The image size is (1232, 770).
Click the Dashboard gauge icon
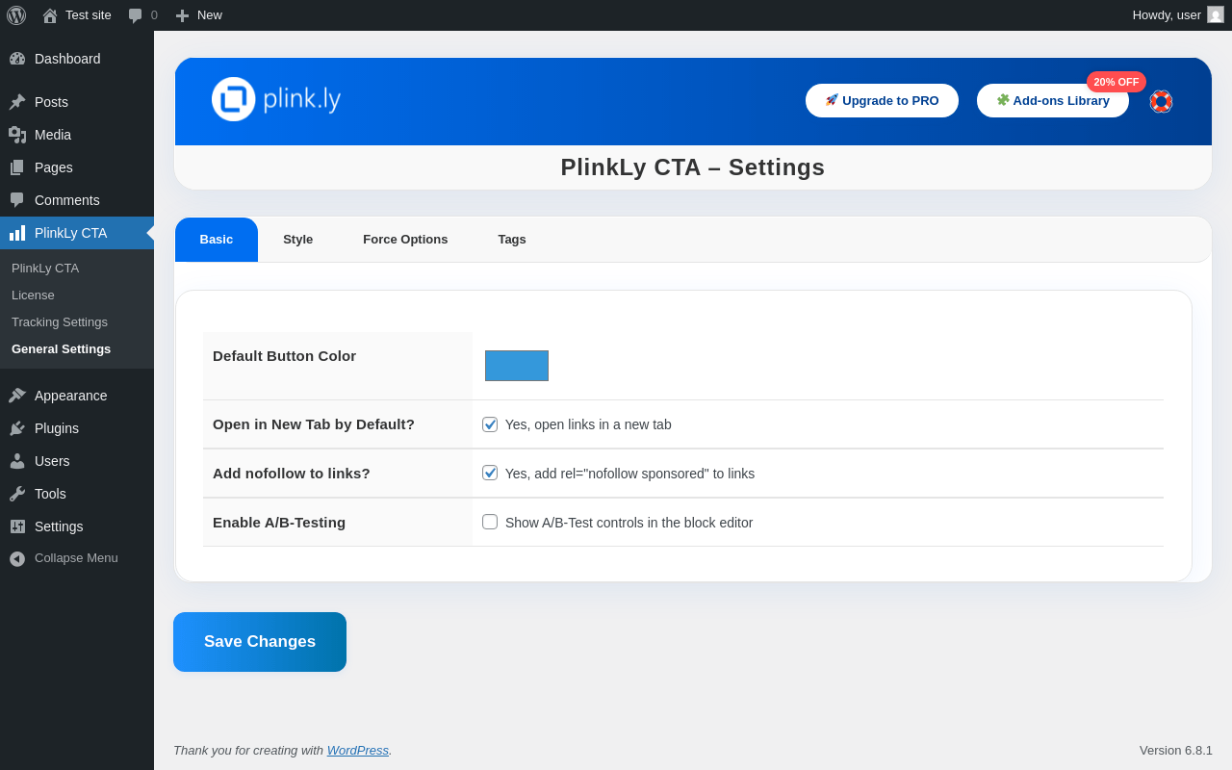(17, 59)
